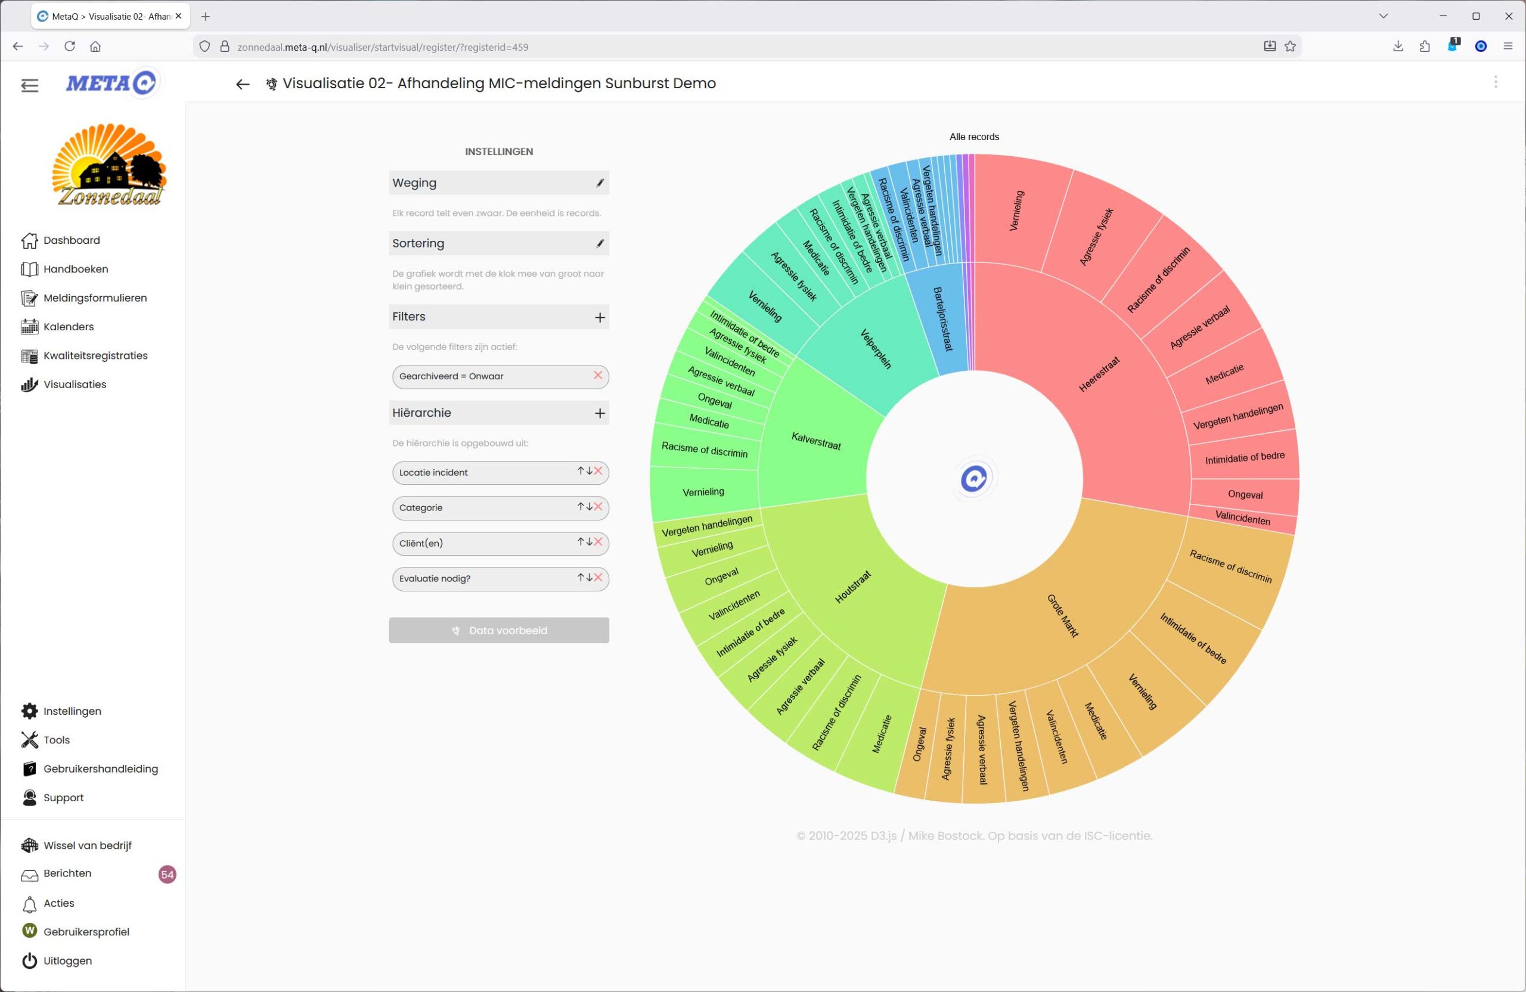Add a new filter with the plus
1526x992 pixels.
click(600, 317)
